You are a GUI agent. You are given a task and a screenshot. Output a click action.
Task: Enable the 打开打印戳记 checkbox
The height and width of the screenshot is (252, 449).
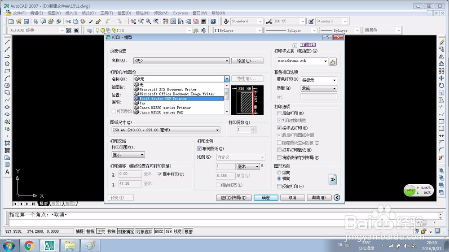pyautogui.click(x=279, y=150)
